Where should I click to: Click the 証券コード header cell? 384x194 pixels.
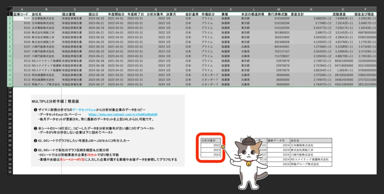point(22,15)
